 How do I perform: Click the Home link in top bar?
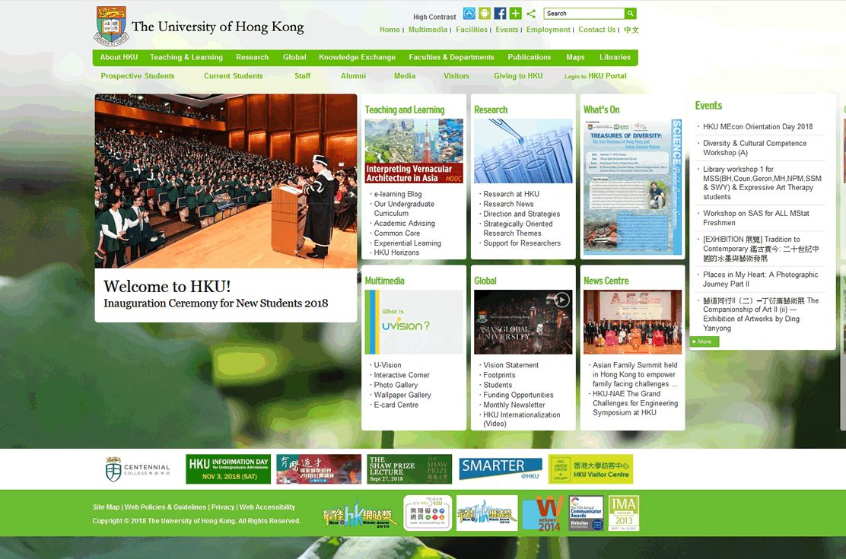[390, 30]
